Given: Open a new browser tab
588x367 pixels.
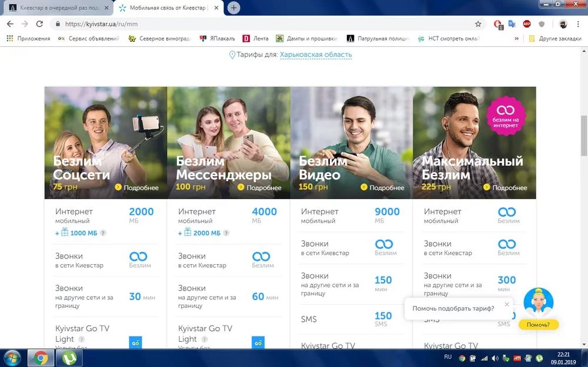Looking at the screenshot, I should coord(233,8).
